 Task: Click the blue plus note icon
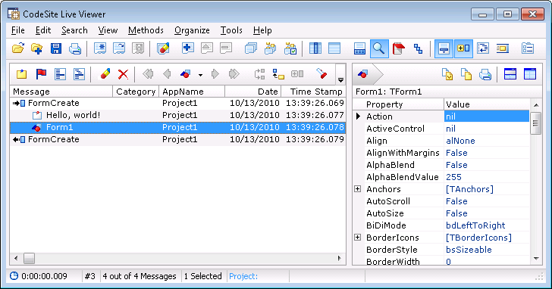187,48
